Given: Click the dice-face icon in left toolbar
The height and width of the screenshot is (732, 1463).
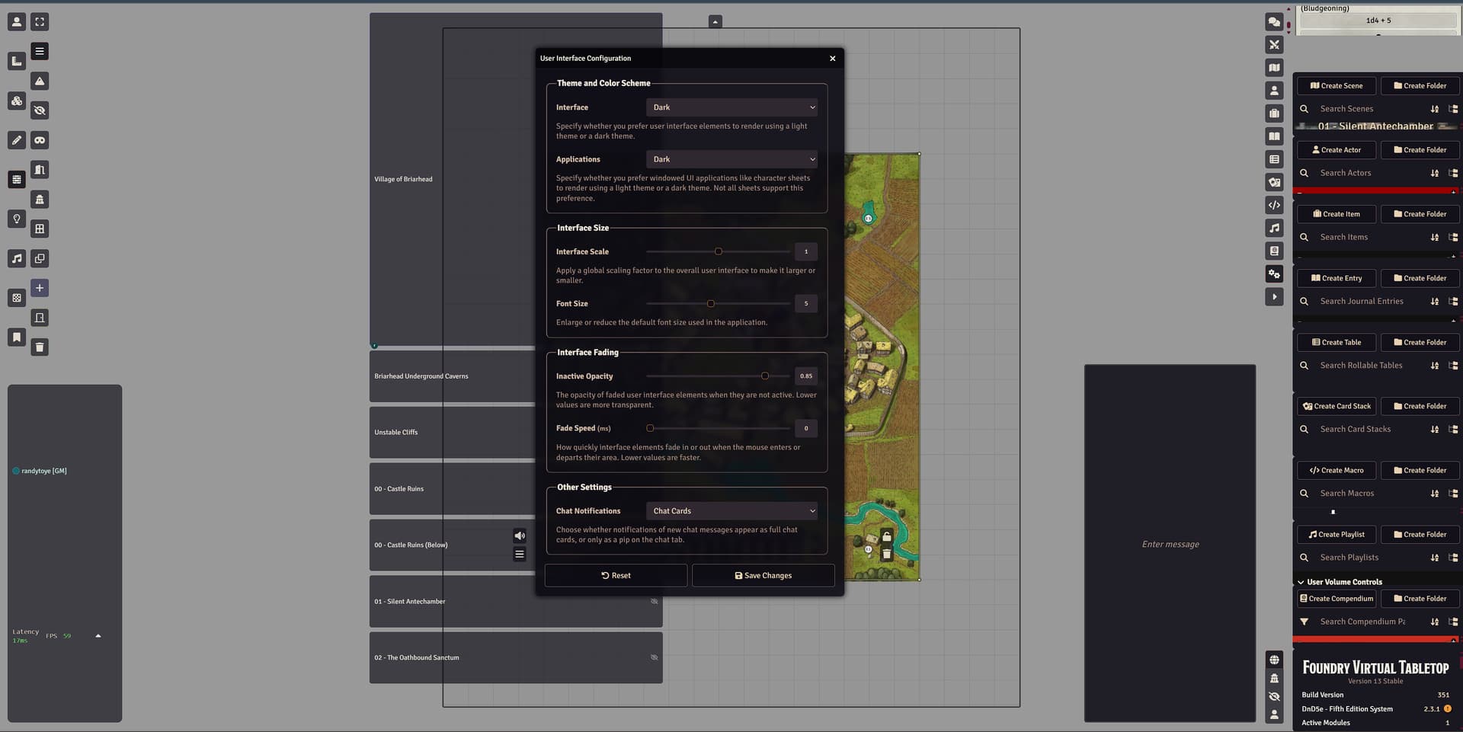Looking at the screenshot, I should pyautogui.click(x=16, y=298).
